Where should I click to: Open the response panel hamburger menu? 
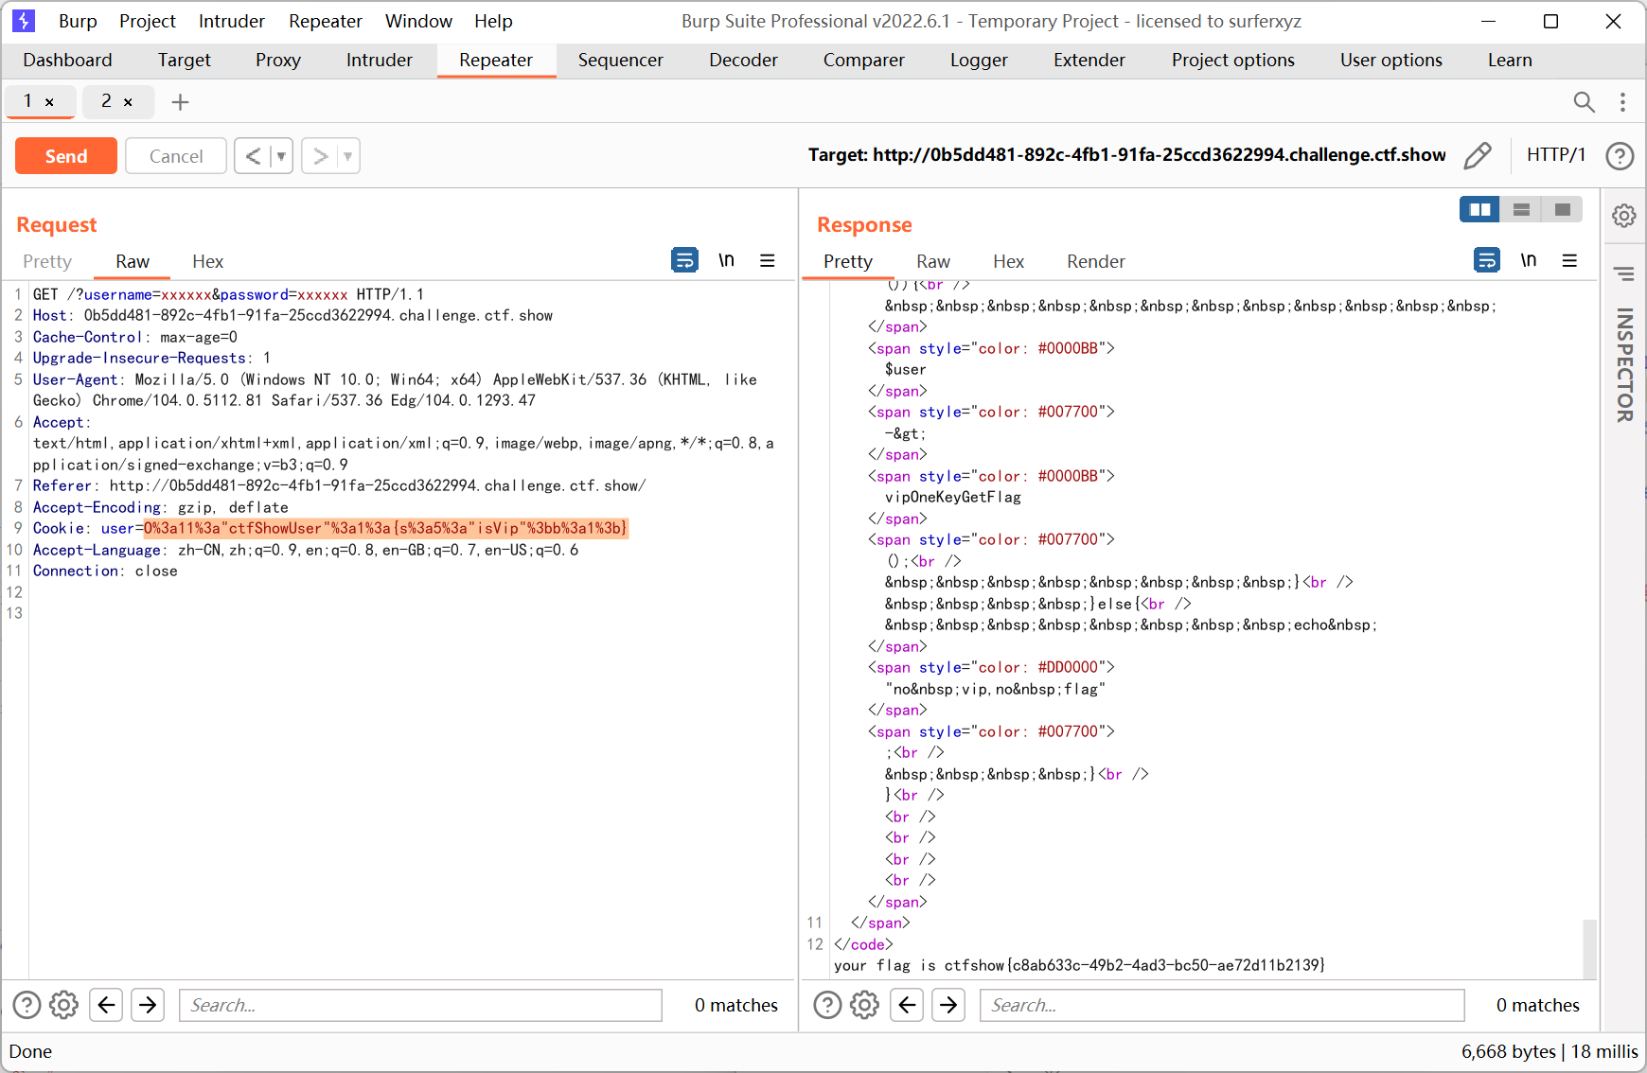[x=1569, y=260]
